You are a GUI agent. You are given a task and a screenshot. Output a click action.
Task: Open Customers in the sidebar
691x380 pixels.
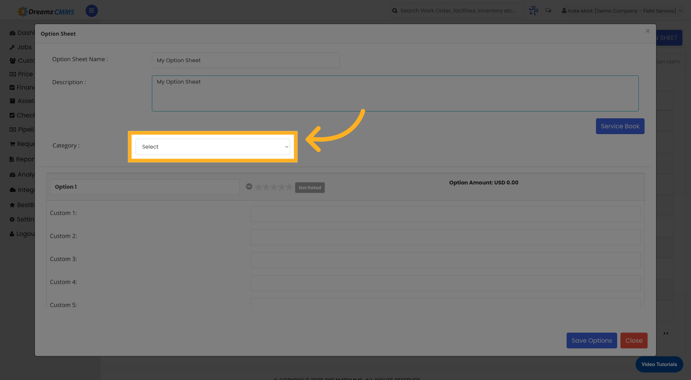(x=22, y=61)
